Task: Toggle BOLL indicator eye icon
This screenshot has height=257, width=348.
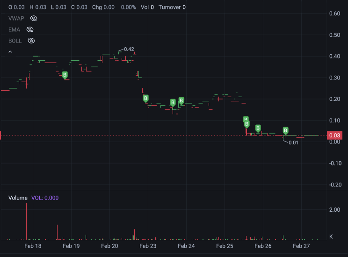Action: (x=31, y=41)
